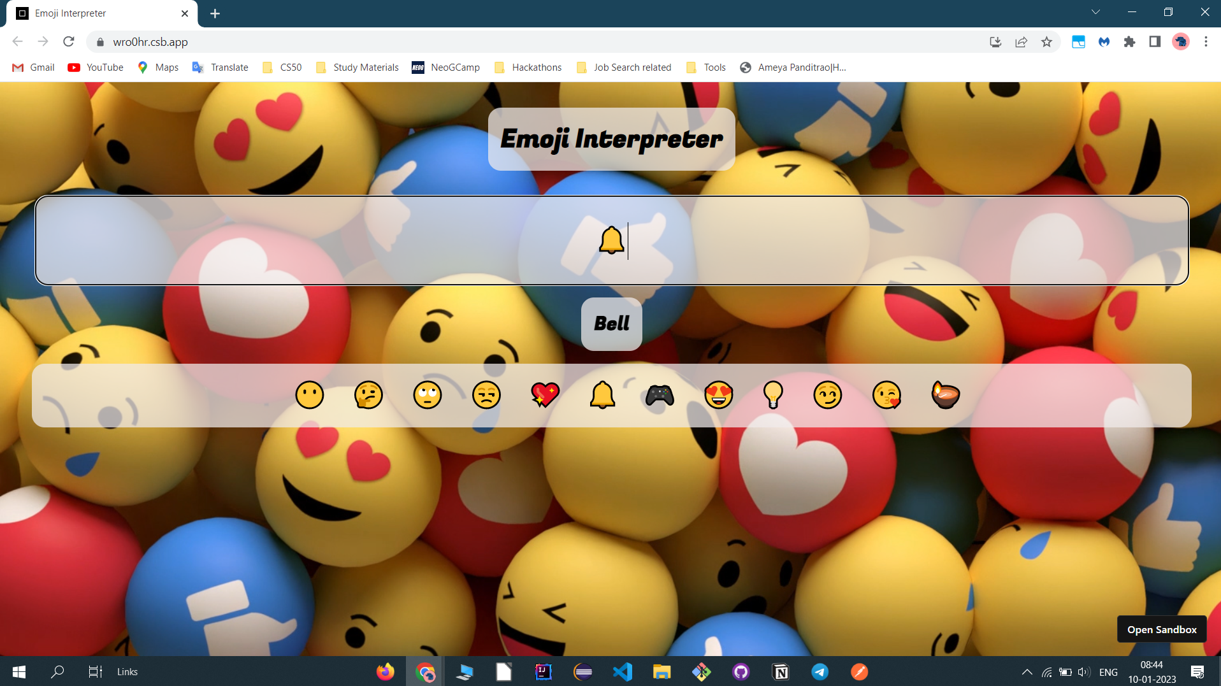Open Extensions puzzle icon
Screen dimensions: 1221x686
point(1129,42)
